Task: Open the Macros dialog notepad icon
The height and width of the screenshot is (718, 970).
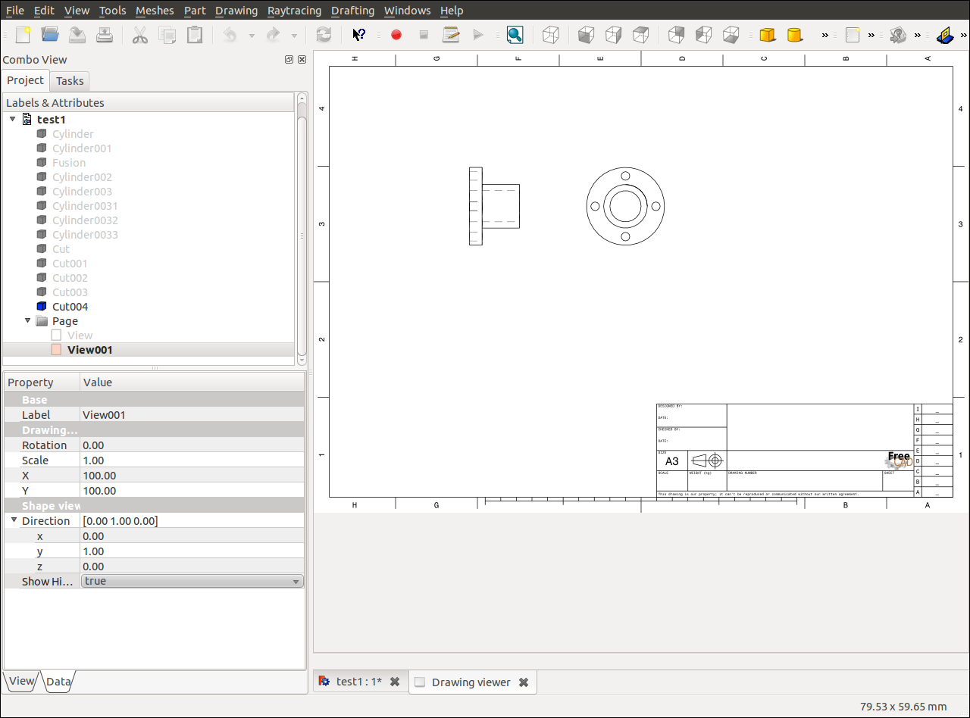Action: coord(451,35)
